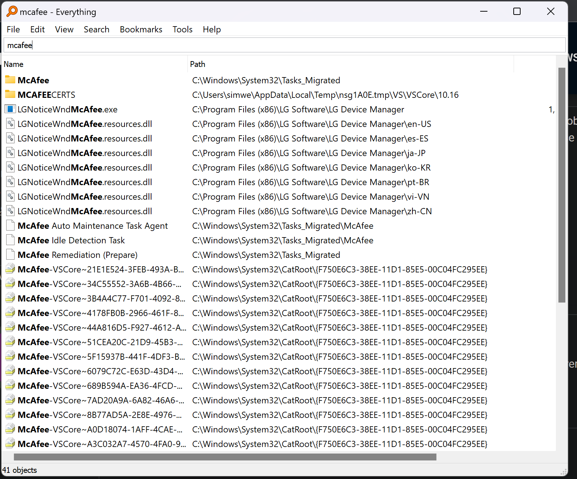This screenshot has width=577, height=479.
Task: Click the catalog icon for McAfee-VSCore~21E1E524
Action: (x=10, y=269)
